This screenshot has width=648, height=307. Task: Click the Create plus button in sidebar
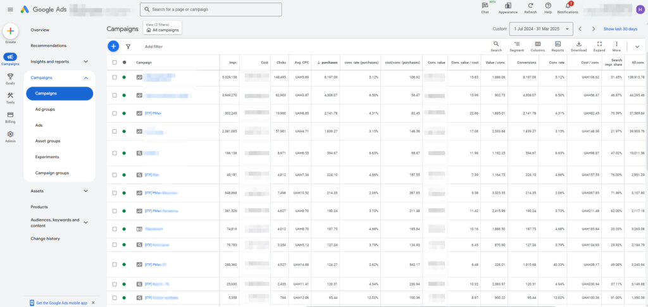coord(10,31)
